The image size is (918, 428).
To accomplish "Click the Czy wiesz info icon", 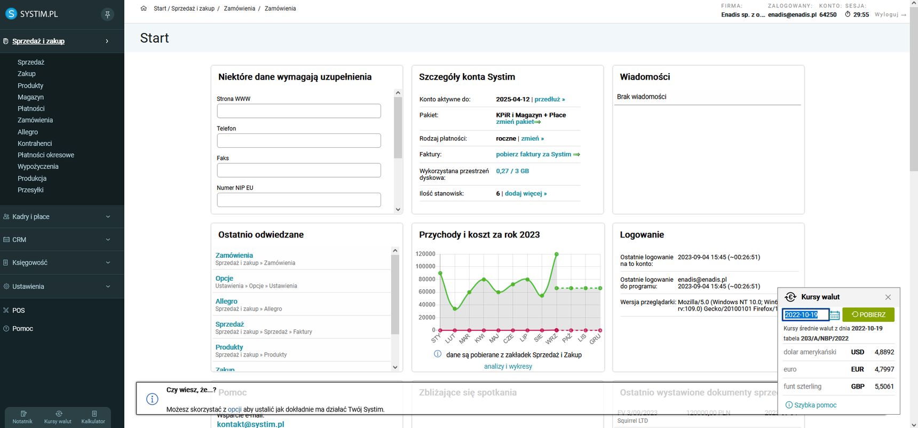I will point(152,399).
